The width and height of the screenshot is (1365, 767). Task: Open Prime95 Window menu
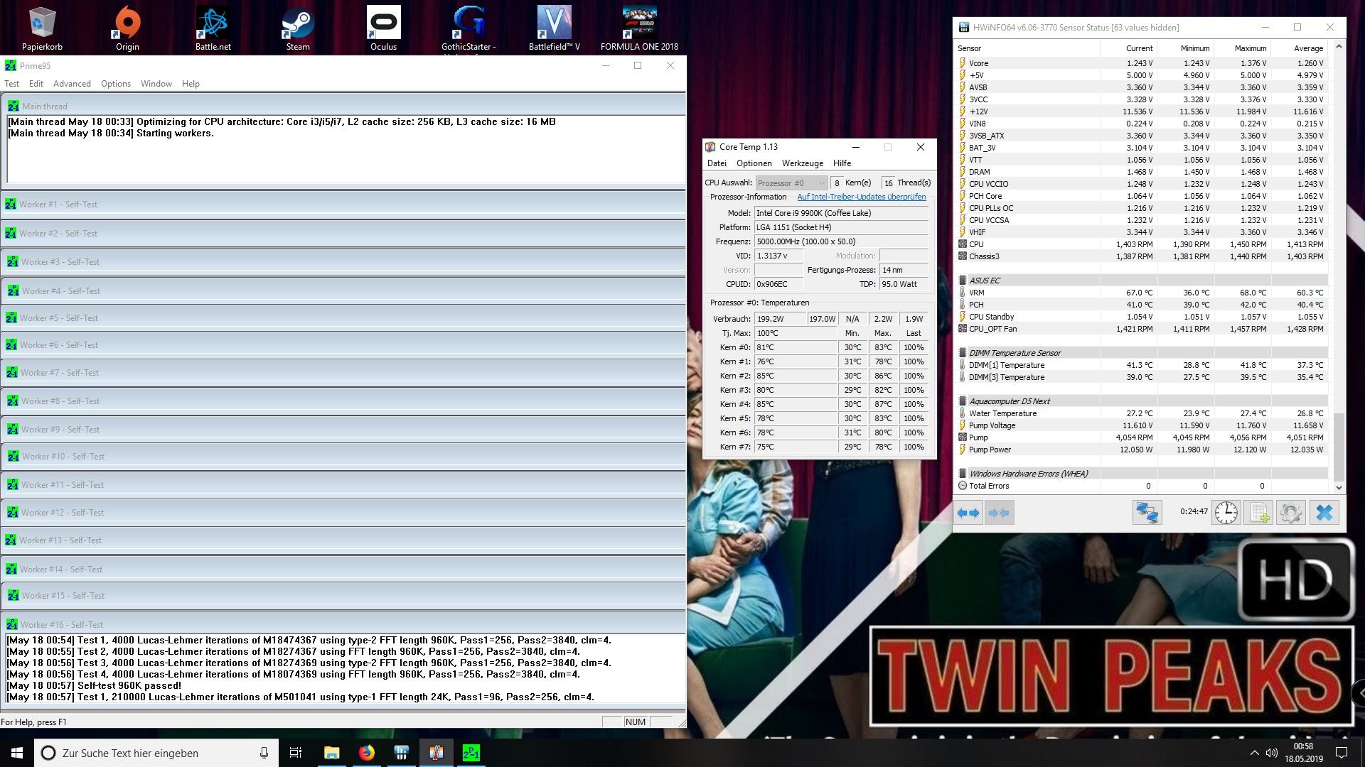click(x=156, y=83)
